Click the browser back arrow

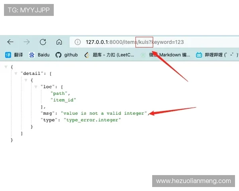click(x=10, y=42)
